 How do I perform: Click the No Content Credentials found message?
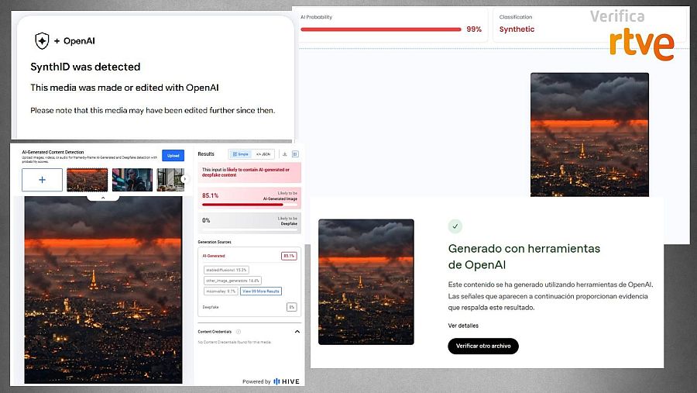pyautogui.click(x=234, y=343)
